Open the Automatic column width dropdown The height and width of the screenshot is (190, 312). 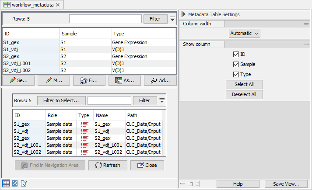point(244,33)
